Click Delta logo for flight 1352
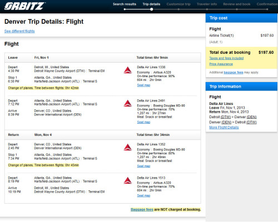The height and width of the screenshot is (222, 278). [x=128, y=147]
